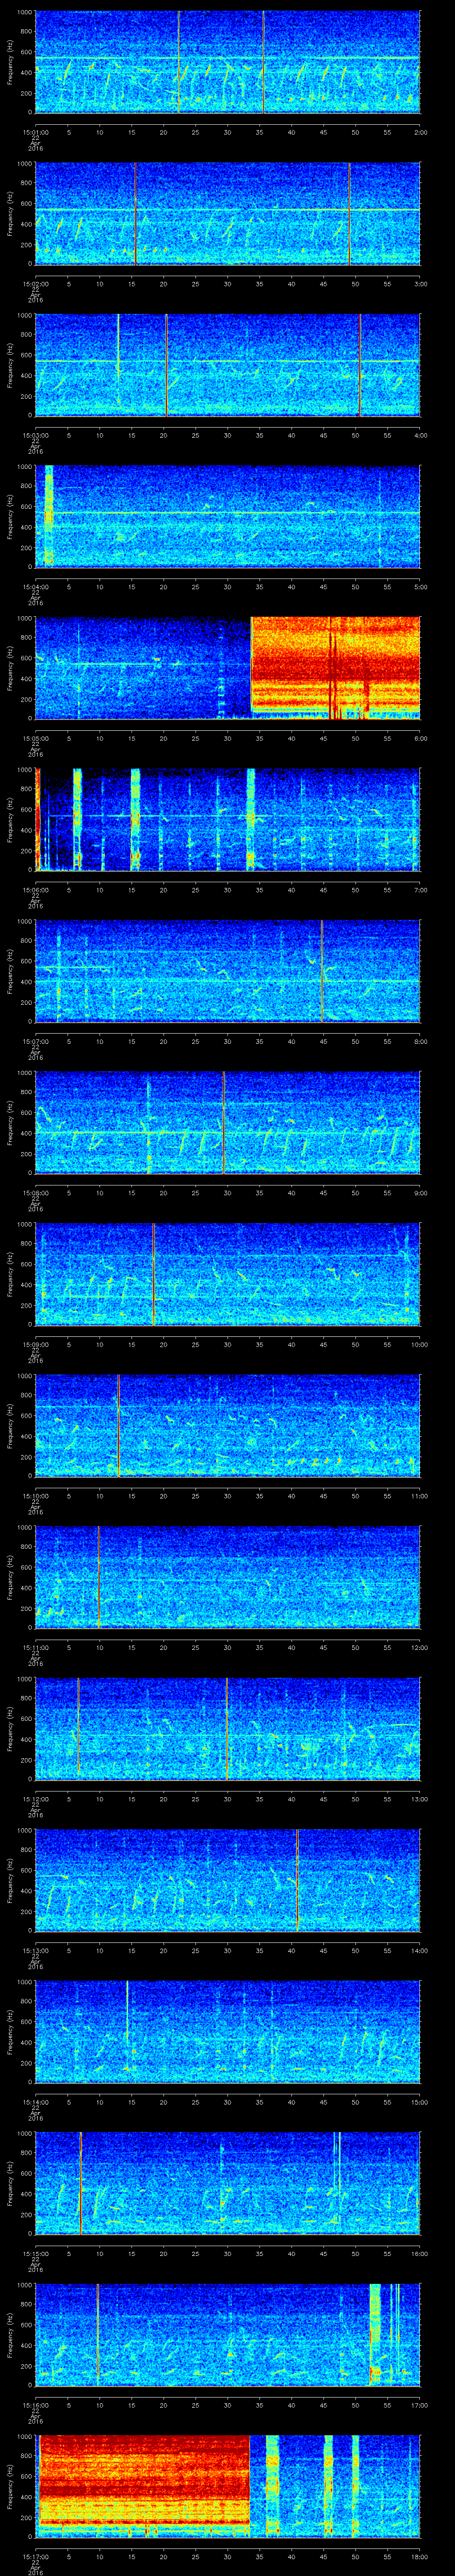The image size is (455, 2576).
Task: Click the "18:00" end time label
Action: (x=419, y=2556)
